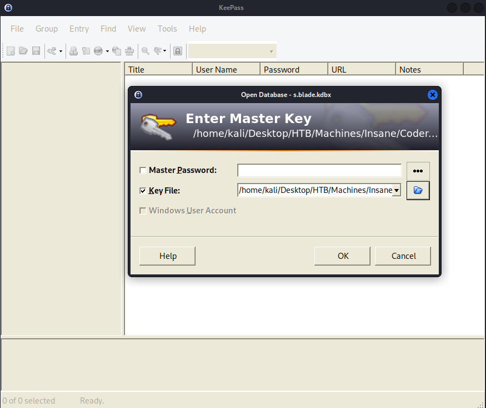The image size is (486, 408).
Task: Disable the Key File checkbox
Action: point(143,190)
